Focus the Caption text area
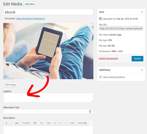 click(48, 98)
